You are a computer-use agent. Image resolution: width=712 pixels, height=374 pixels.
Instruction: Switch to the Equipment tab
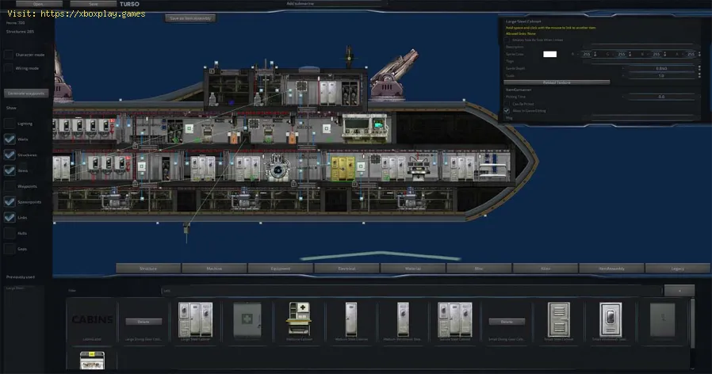[x=281, y=269]
